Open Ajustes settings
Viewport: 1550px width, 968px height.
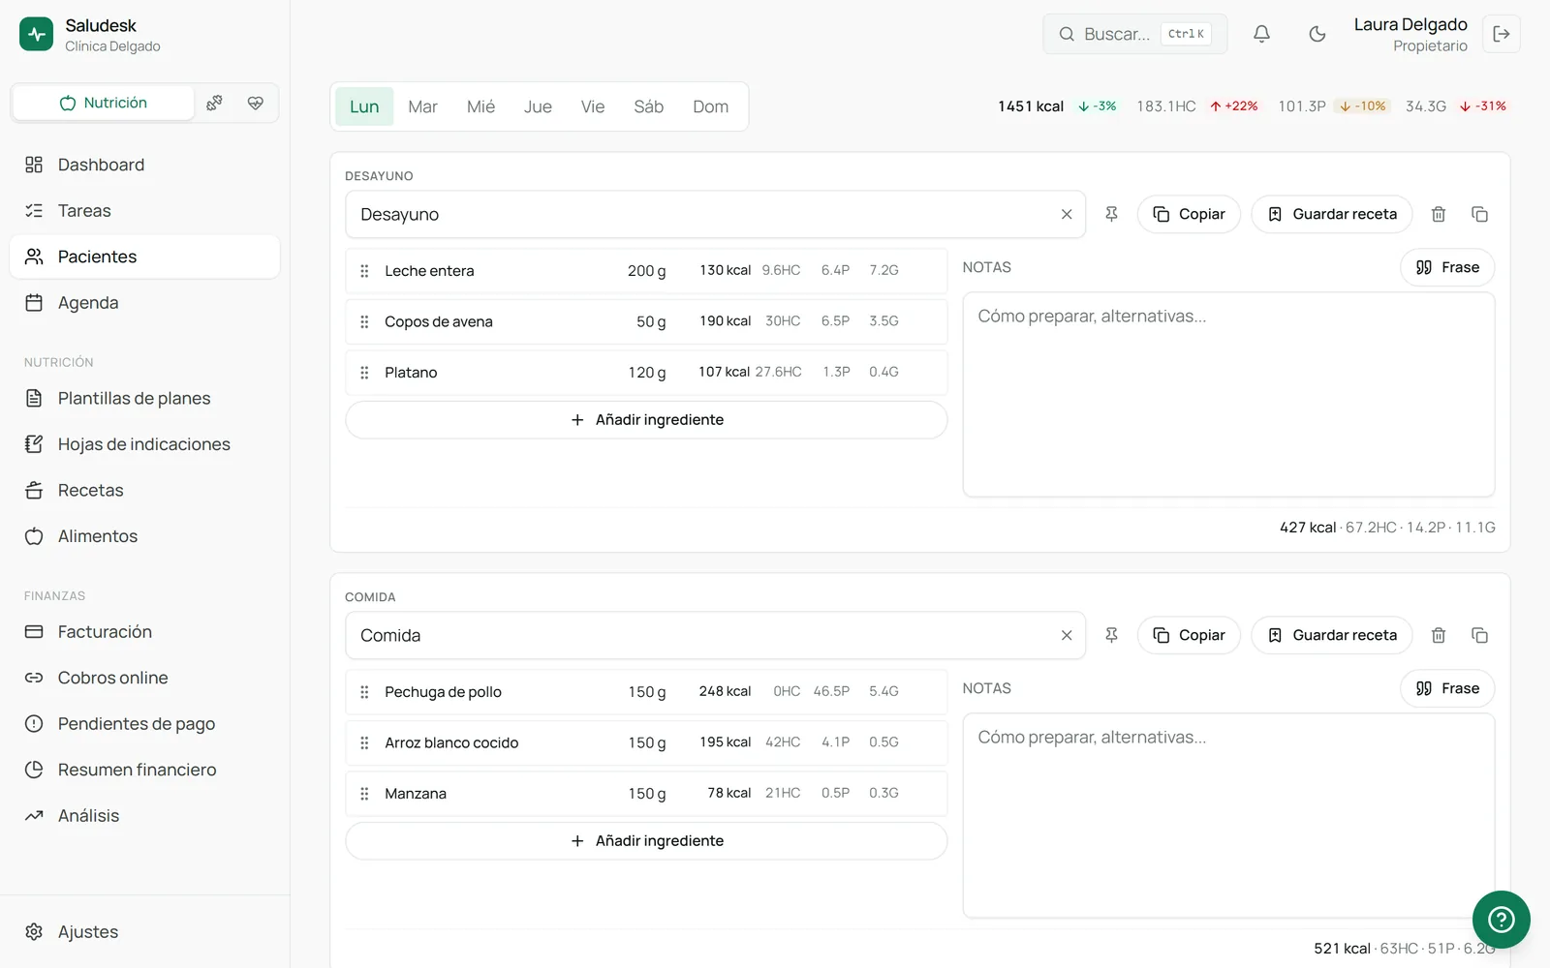pyautogui.click(x=144, y=931)
